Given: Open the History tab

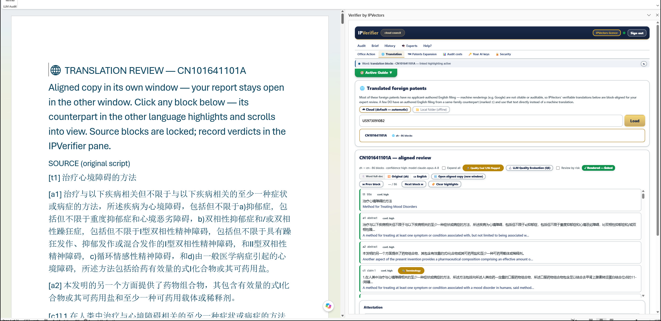Looking at the screenshot, I should pos(390,46).
